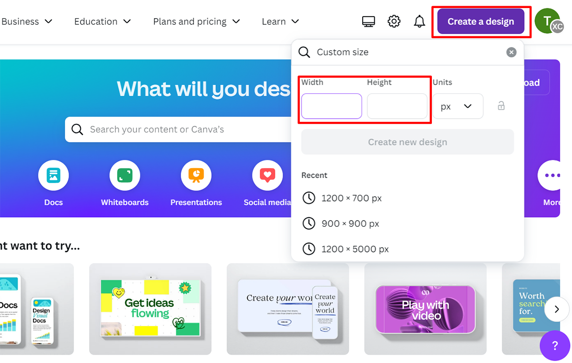This screenshot has height=363, width=572.
Task: Choose the Presentations icon
Action: pos(196,176)
